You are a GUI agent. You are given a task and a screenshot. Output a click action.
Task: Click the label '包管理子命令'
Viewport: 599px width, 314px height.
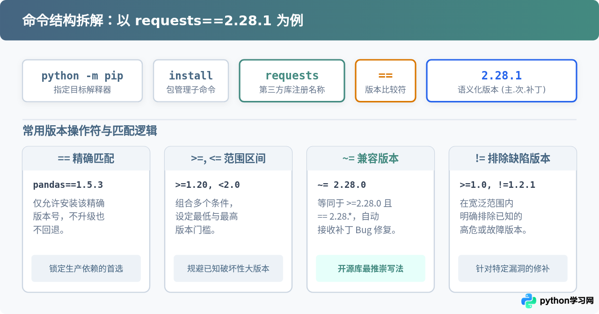click(x=191, y=90)
